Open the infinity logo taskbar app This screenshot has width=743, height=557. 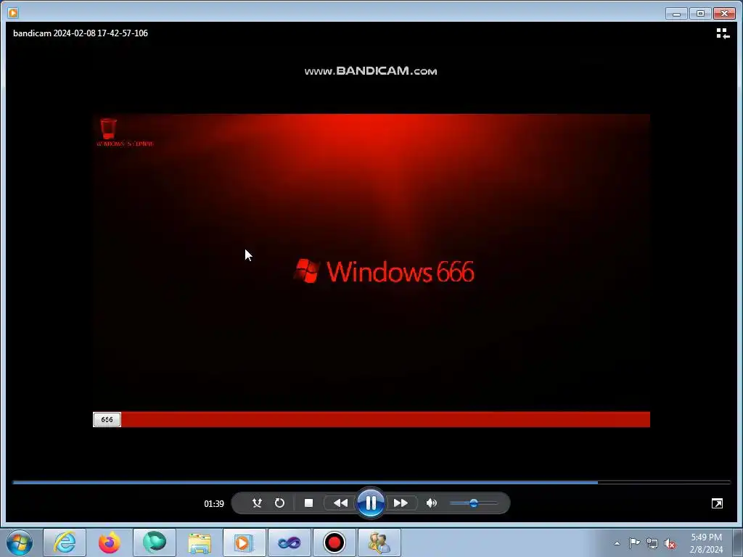click(x=289, y=542)
